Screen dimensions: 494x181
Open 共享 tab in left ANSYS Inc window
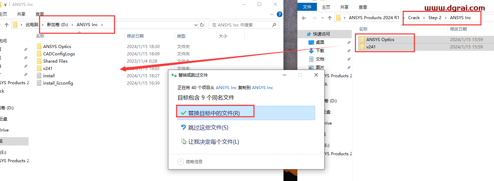pos(21,14)
